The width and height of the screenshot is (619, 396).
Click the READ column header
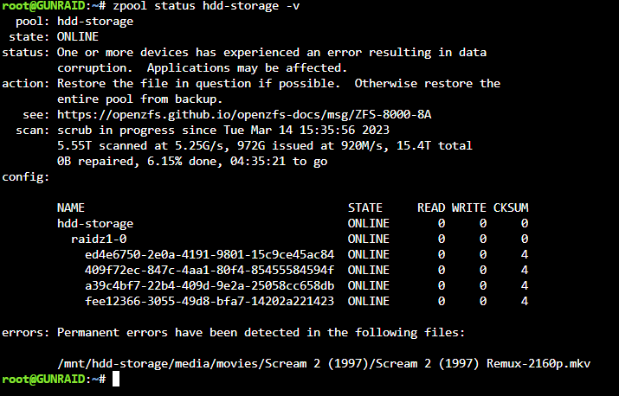(431, 208)
